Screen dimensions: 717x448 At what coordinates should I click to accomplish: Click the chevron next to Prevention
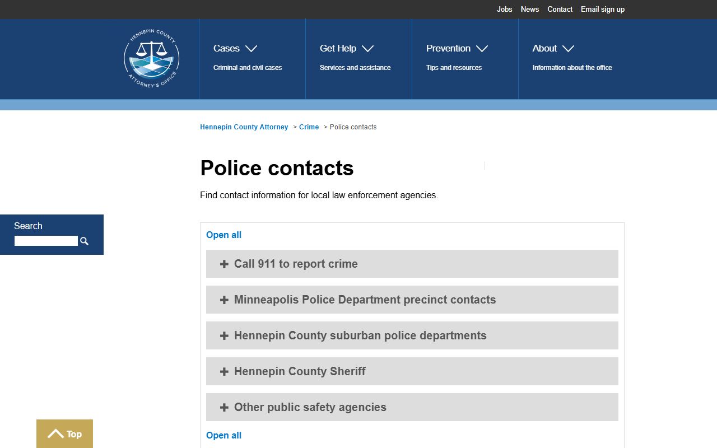click(482, 49)
